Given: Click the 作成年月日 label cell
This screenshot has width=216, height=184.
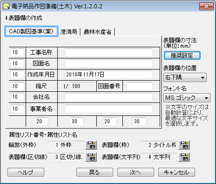Looking at the screenshot, I should pos(41,75).
